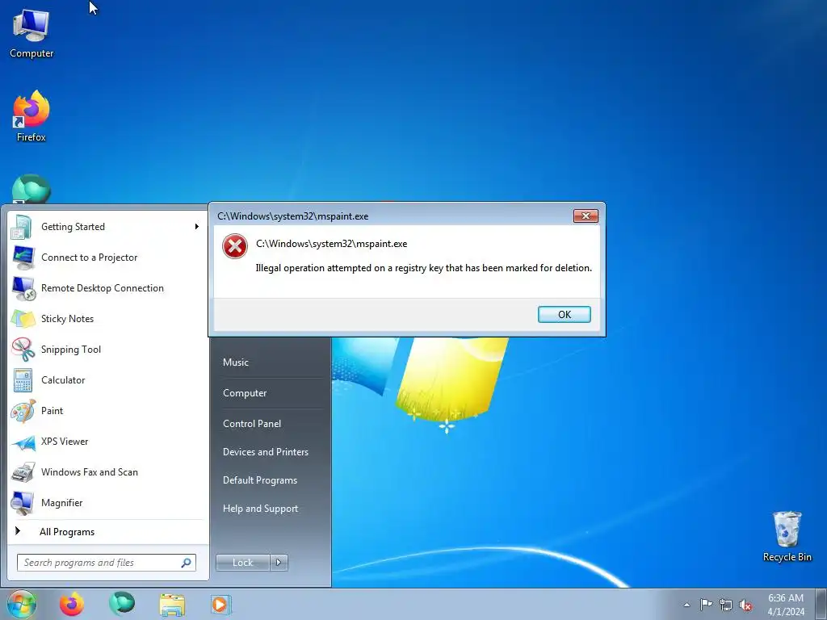Click the Sticky Notes icon
This screenshot has width=827, height=620.
coord(22,318)
